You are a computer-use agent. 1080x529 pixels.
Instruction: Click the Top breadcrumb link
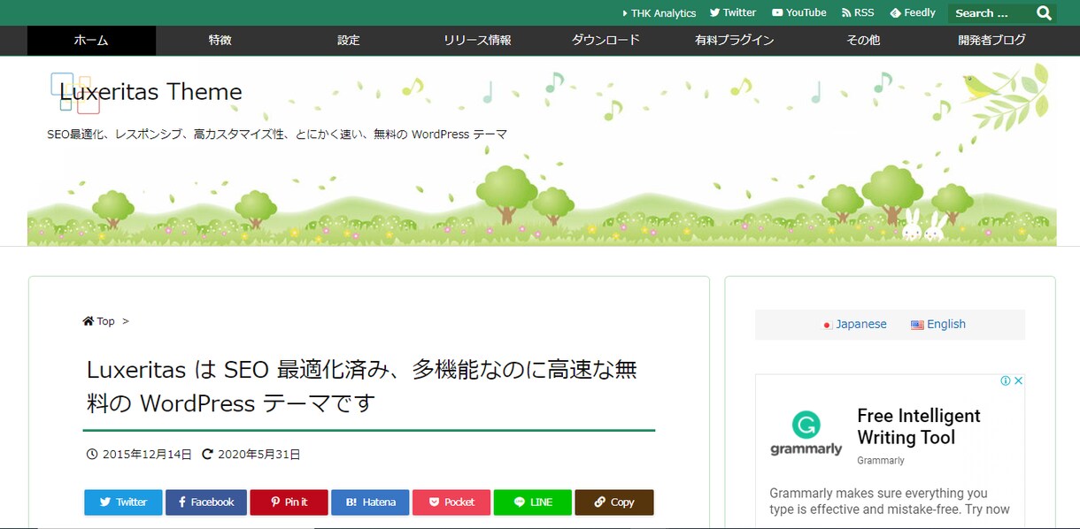click(105, 321)
